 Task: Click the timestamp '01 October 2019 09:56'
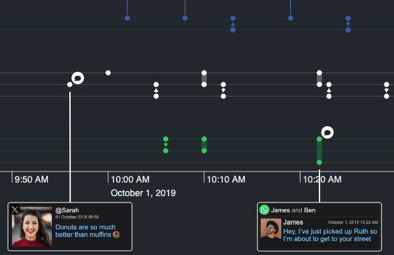tap(77, 217)
